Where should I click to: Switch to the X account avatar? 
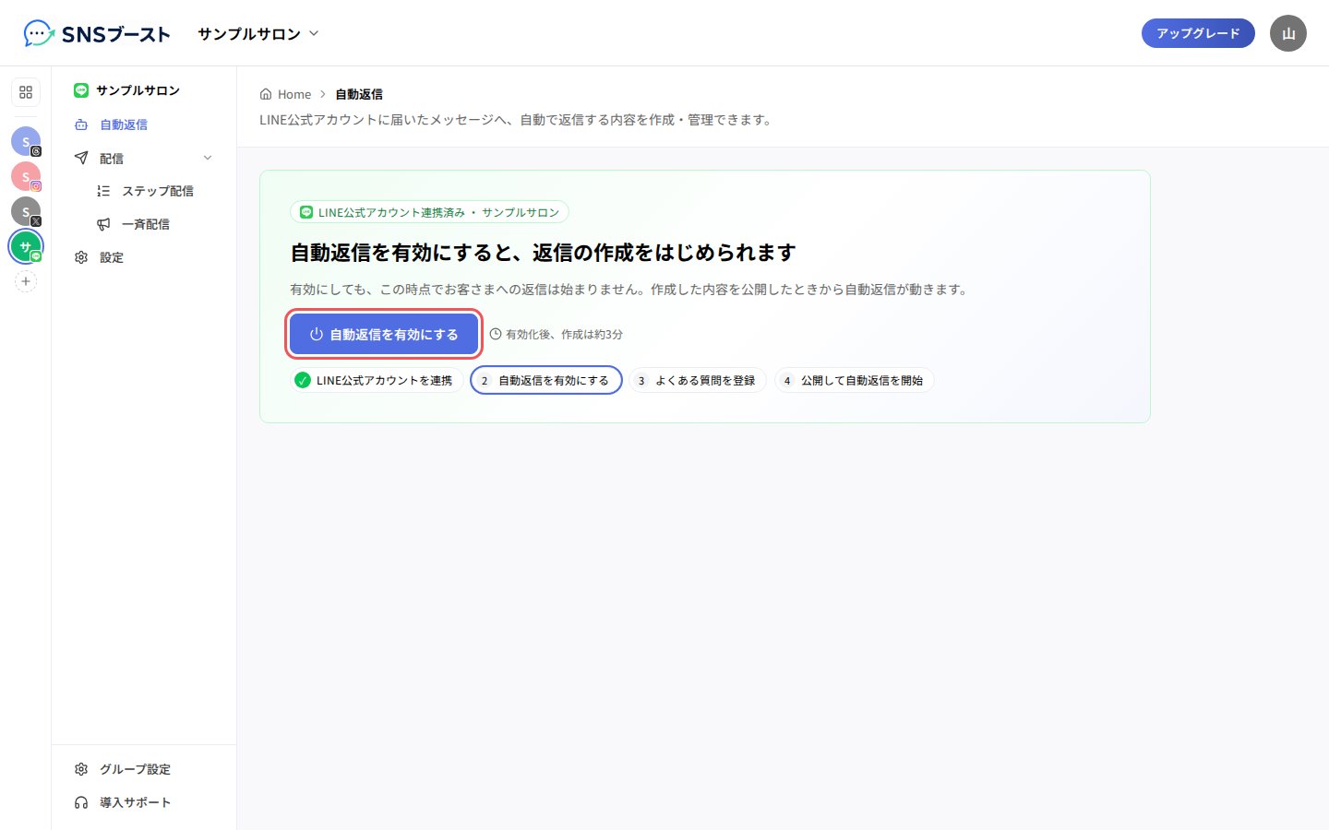pyautogui.click(x=26, y=211)
